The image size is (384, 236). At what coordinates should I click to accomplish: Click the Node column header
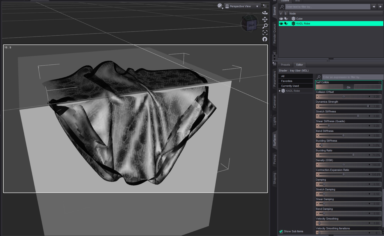tap(336, 13)
